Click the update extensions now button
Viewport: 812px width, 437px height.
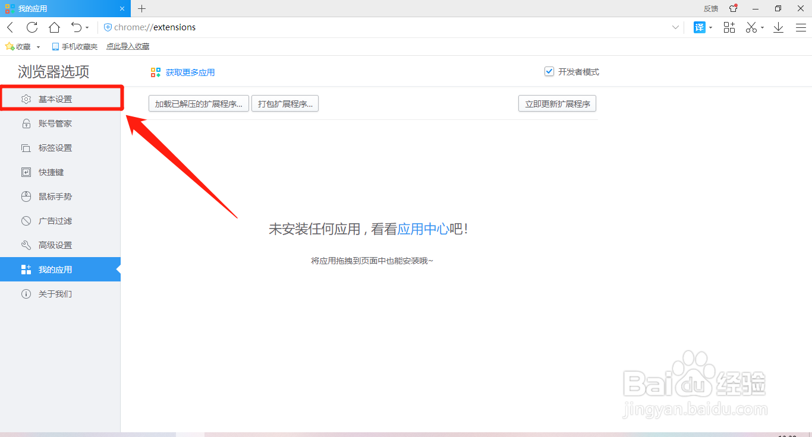click(557, 103)
